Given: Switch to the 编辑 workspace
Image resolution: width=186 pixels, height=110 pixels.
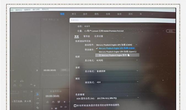Looking at the screenshot, I should click(62, 14).
